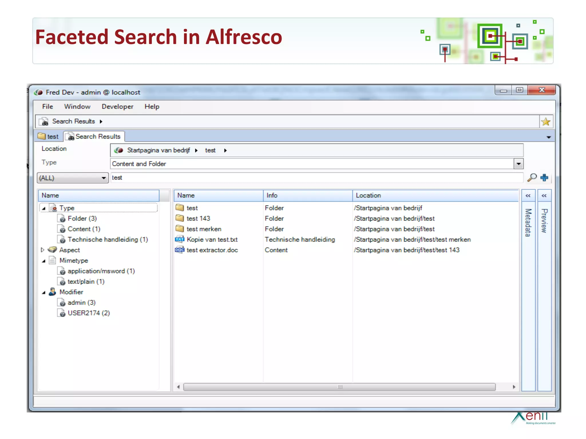Click the Folder (3) facet icon
The image size is (586, 439).
pyautogui.click(x=62, y=218)
